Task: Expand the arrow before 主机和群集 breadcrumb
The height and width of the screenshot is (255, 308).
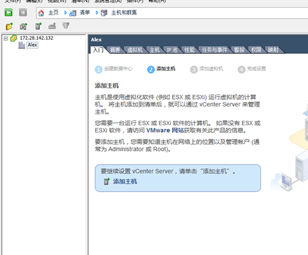Action: [97, 13]
